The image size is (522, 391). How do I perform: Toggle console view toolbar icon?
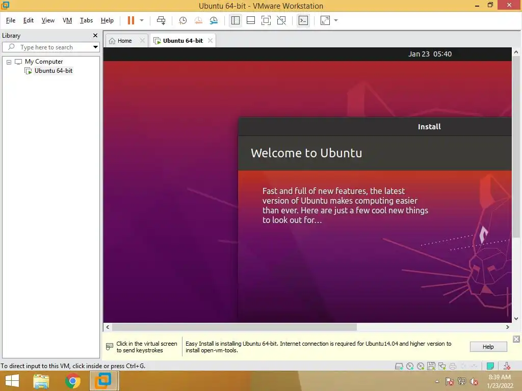(303, 20)
